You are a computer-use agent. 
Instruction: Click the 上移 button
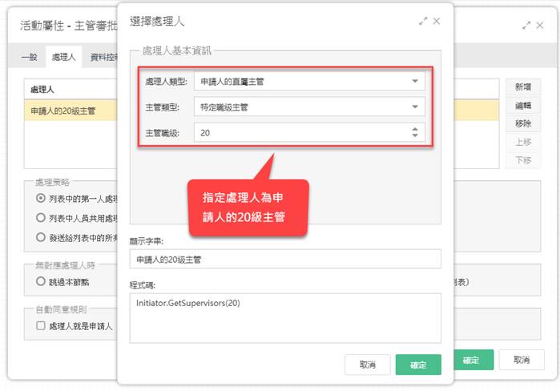(523, 142)
